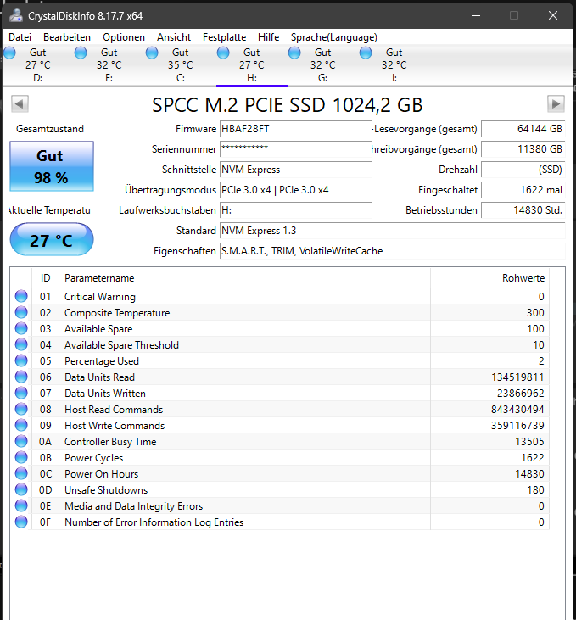Select the I: drive status orb

coord(366,53)
